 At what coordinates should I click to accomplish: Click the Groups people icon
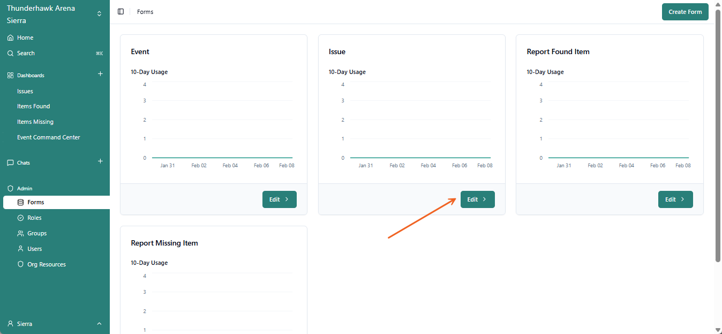pos(21,234)
